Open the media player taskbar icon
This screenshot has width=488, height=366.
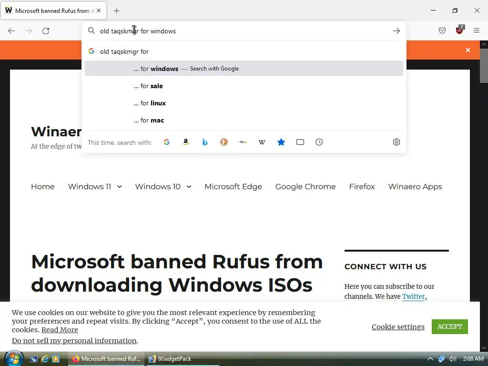click(56, 359)
